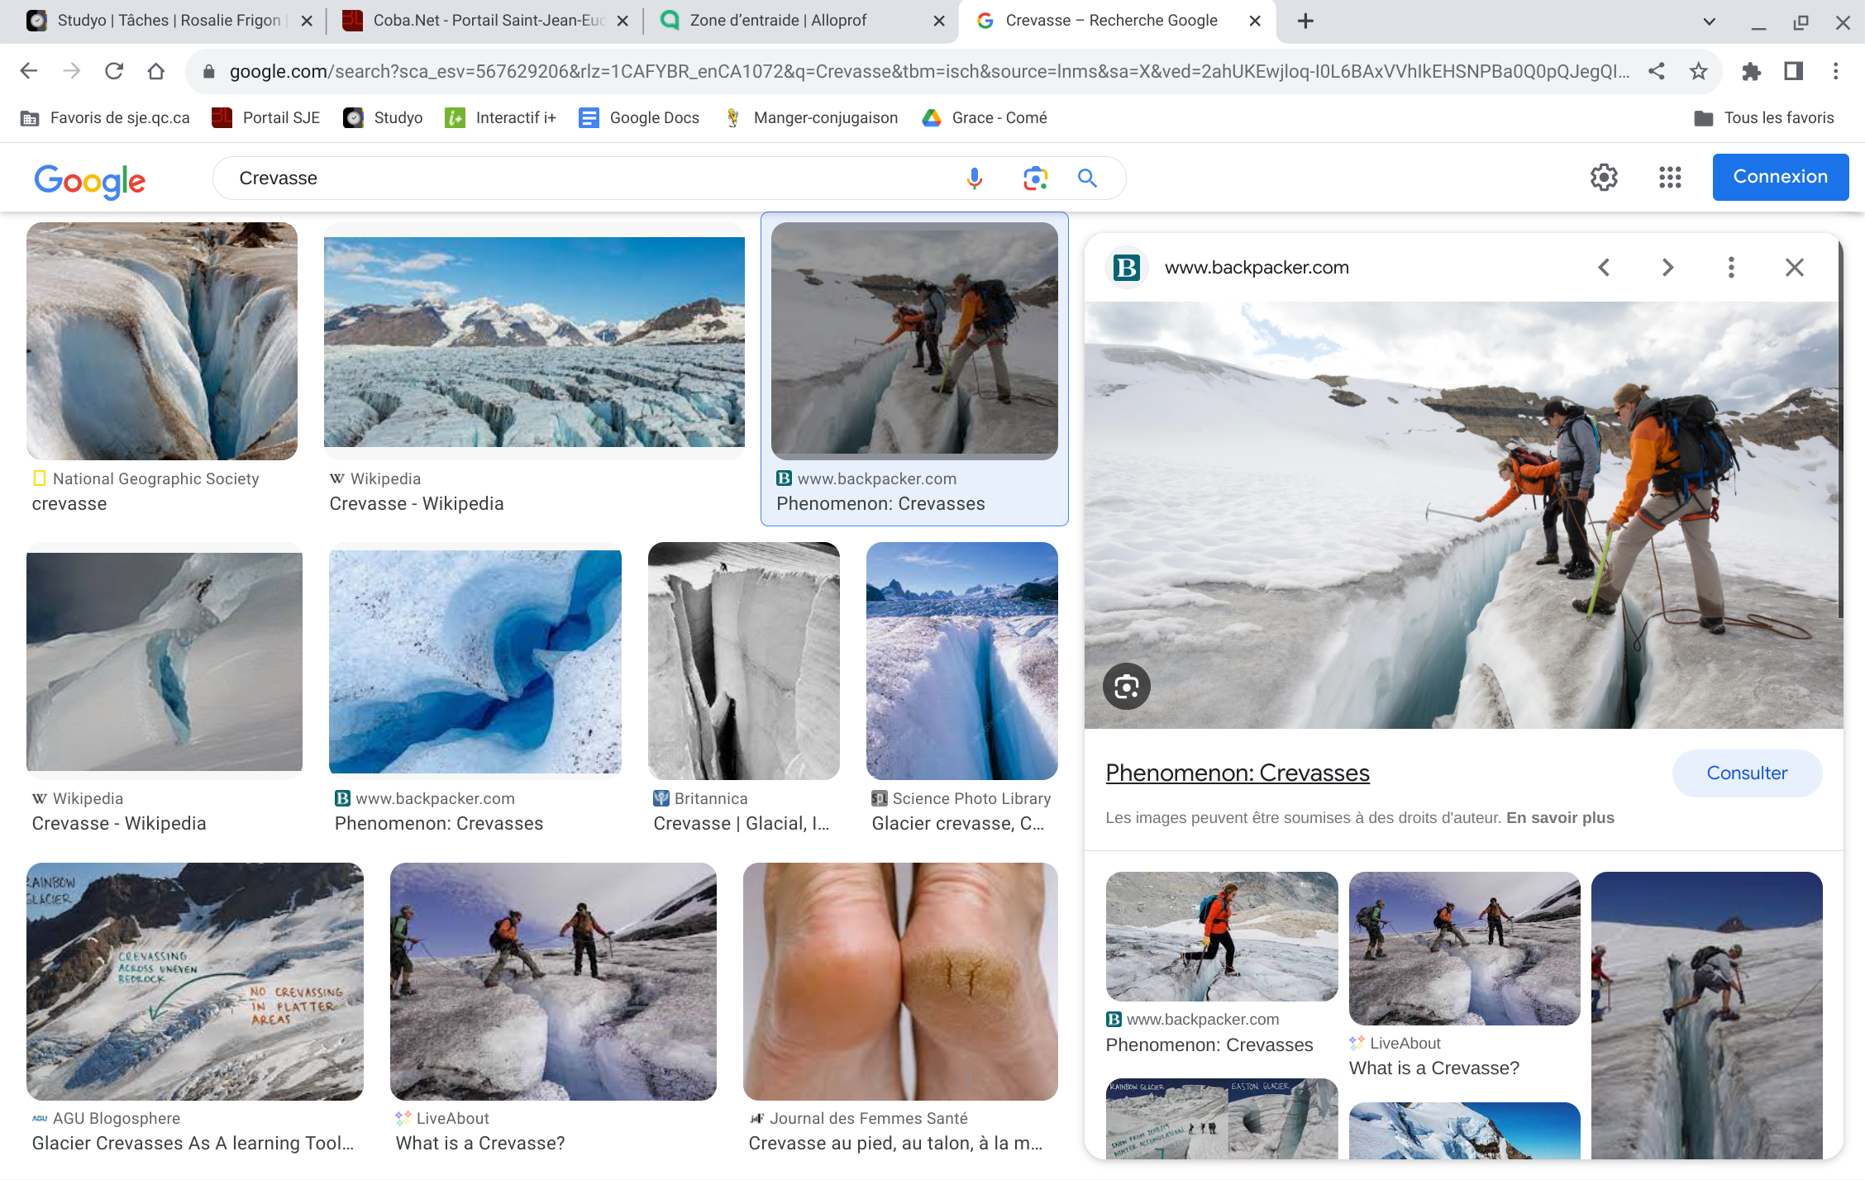1865x1180 pixels.
Task: Open Google search settings gear
Action: click(x=1604, y=177)
